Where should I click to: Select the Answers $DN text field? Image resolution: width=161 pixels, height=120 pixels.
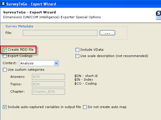[x=48, y=77]
